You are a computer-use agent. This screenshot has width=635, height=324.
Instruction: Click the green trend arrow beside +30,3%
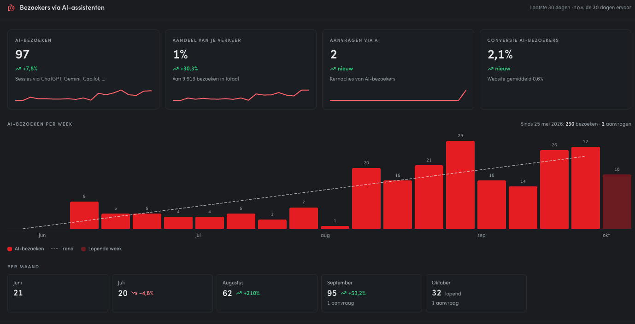tap(176, 69)
